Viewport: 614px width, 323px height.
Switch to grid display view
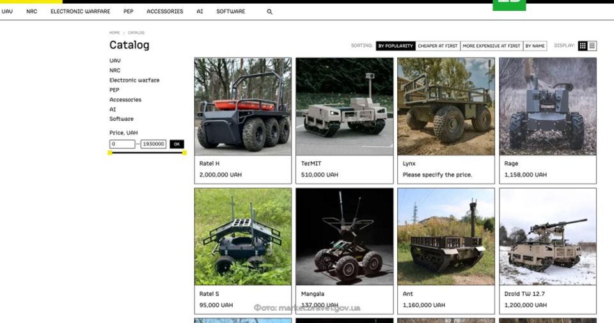[x=583, y=46]
